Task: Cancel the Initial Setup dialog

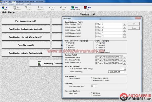Action: 134,28
